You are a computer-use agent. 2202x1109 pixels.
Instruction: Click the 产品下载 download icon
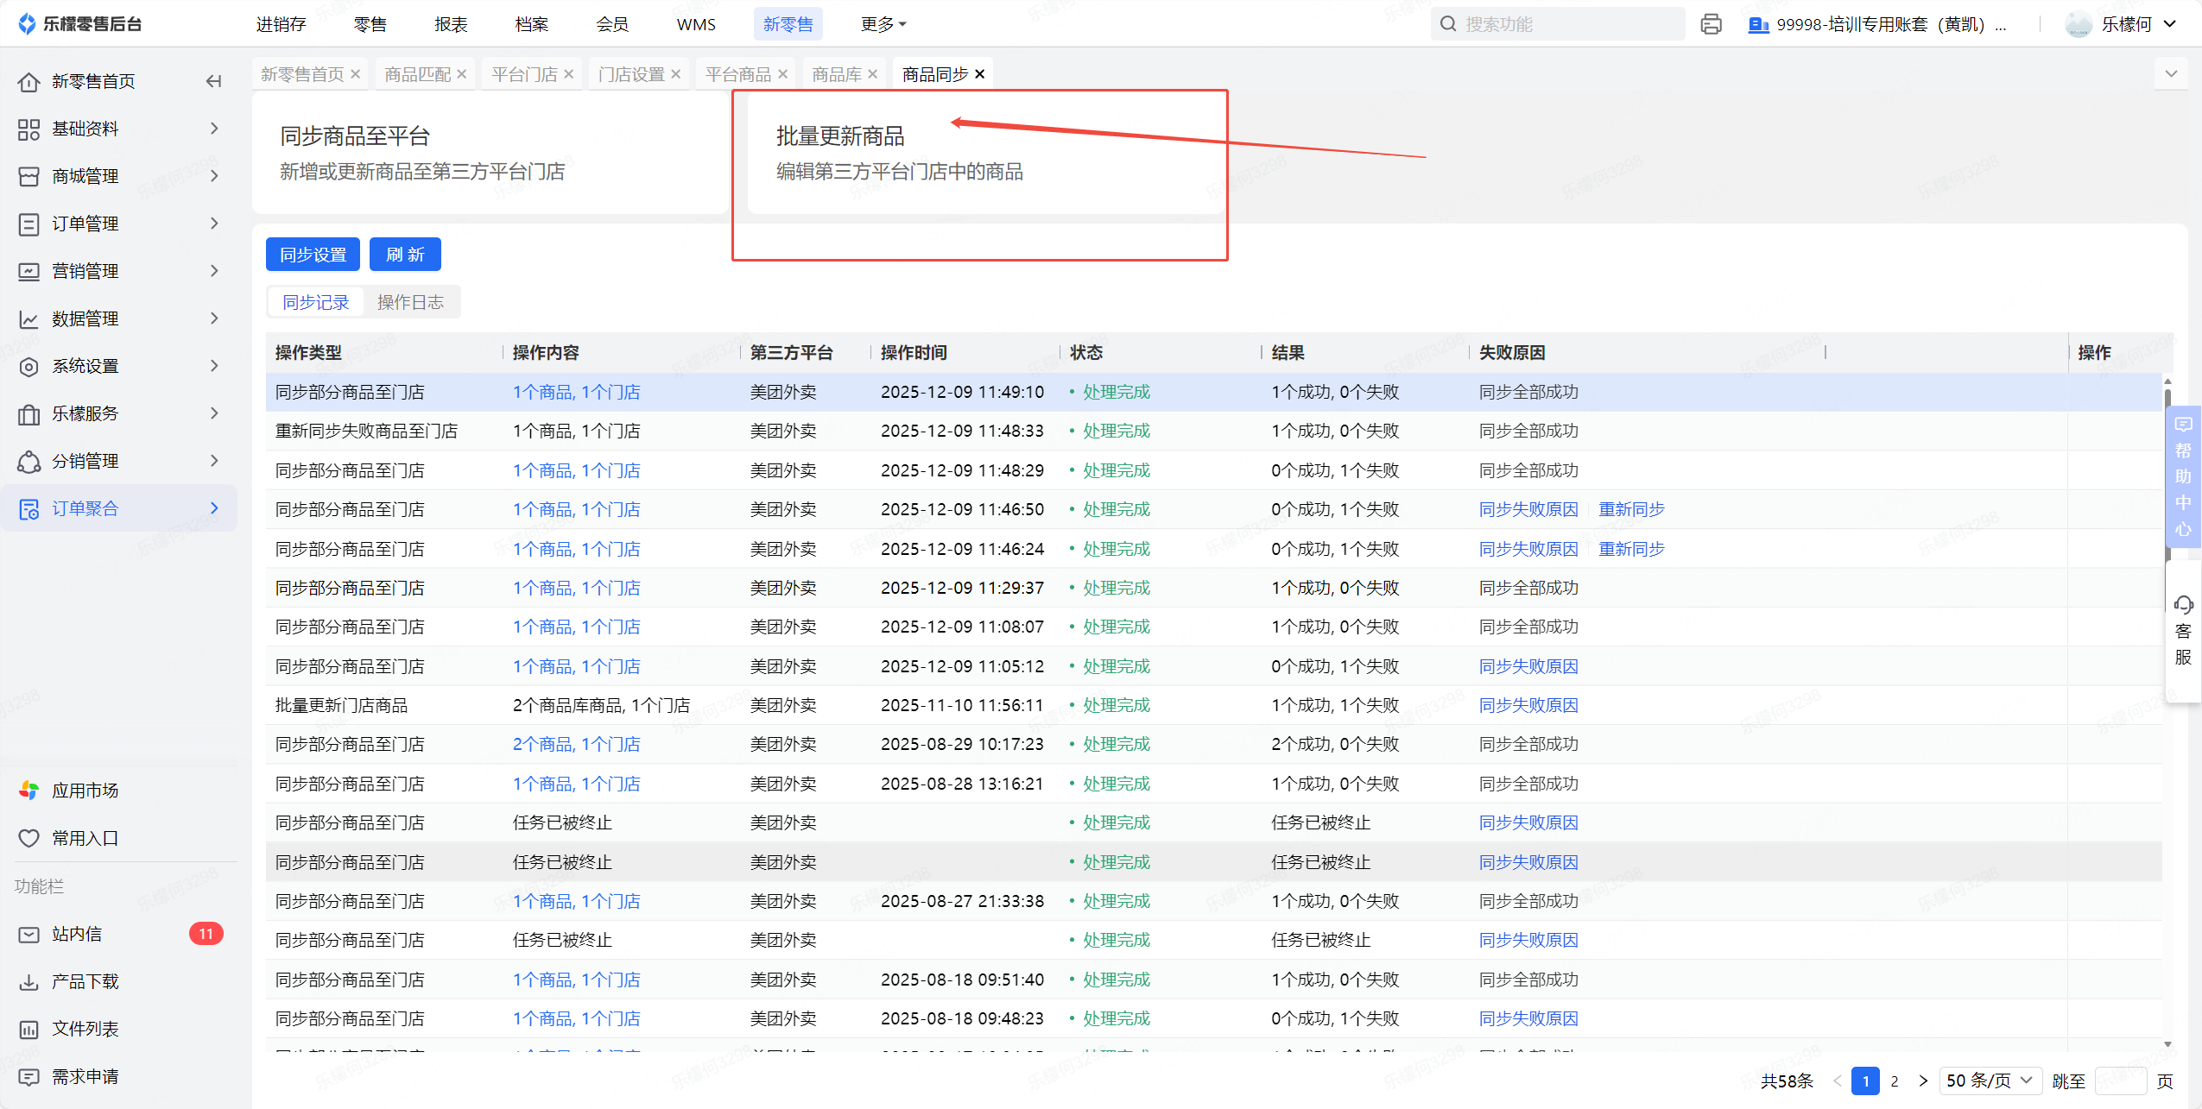pyautogui.click(x=28, y=981)
